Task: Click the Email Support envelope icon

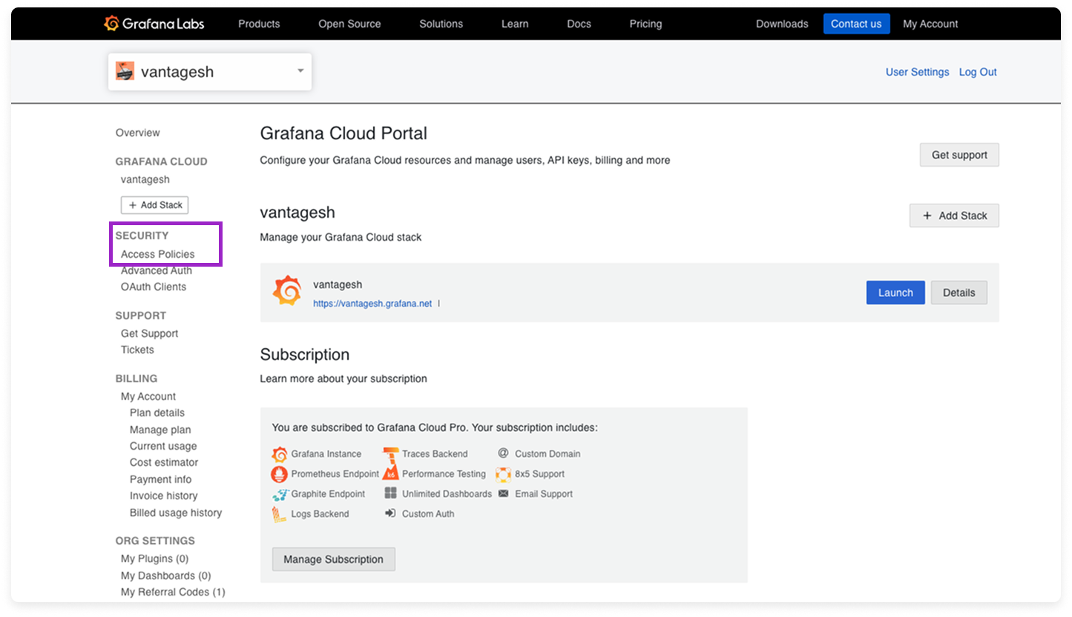Action: 503,493
